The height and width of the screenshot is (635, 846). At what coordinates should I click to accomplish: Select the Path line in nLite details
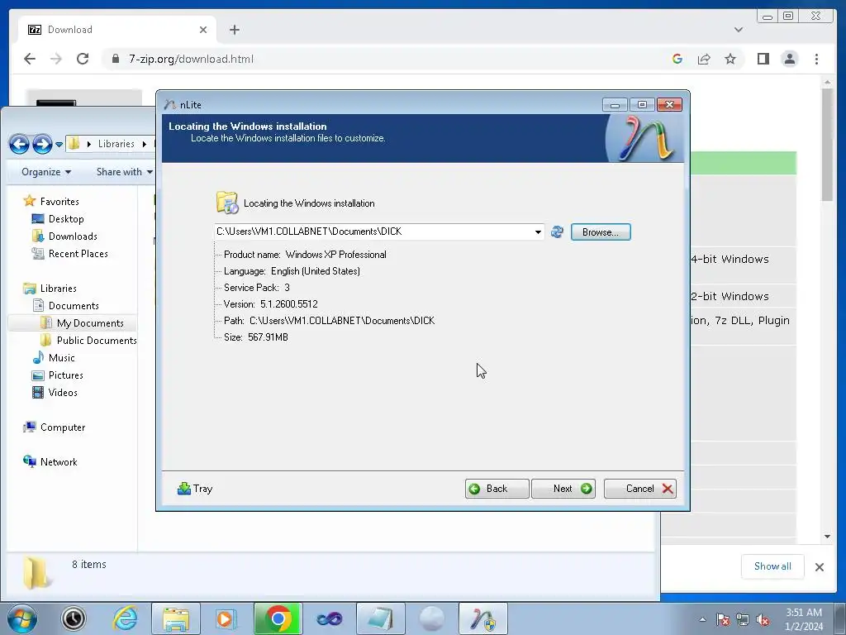pyautogui.click(x=329, y=321)
